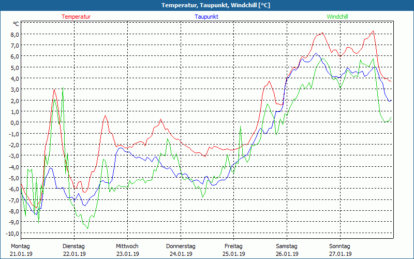The height and width of the screenshot is (259, 414).
Task: Click the blue Taupunkt legend label
Action: [x=206, y=17]
